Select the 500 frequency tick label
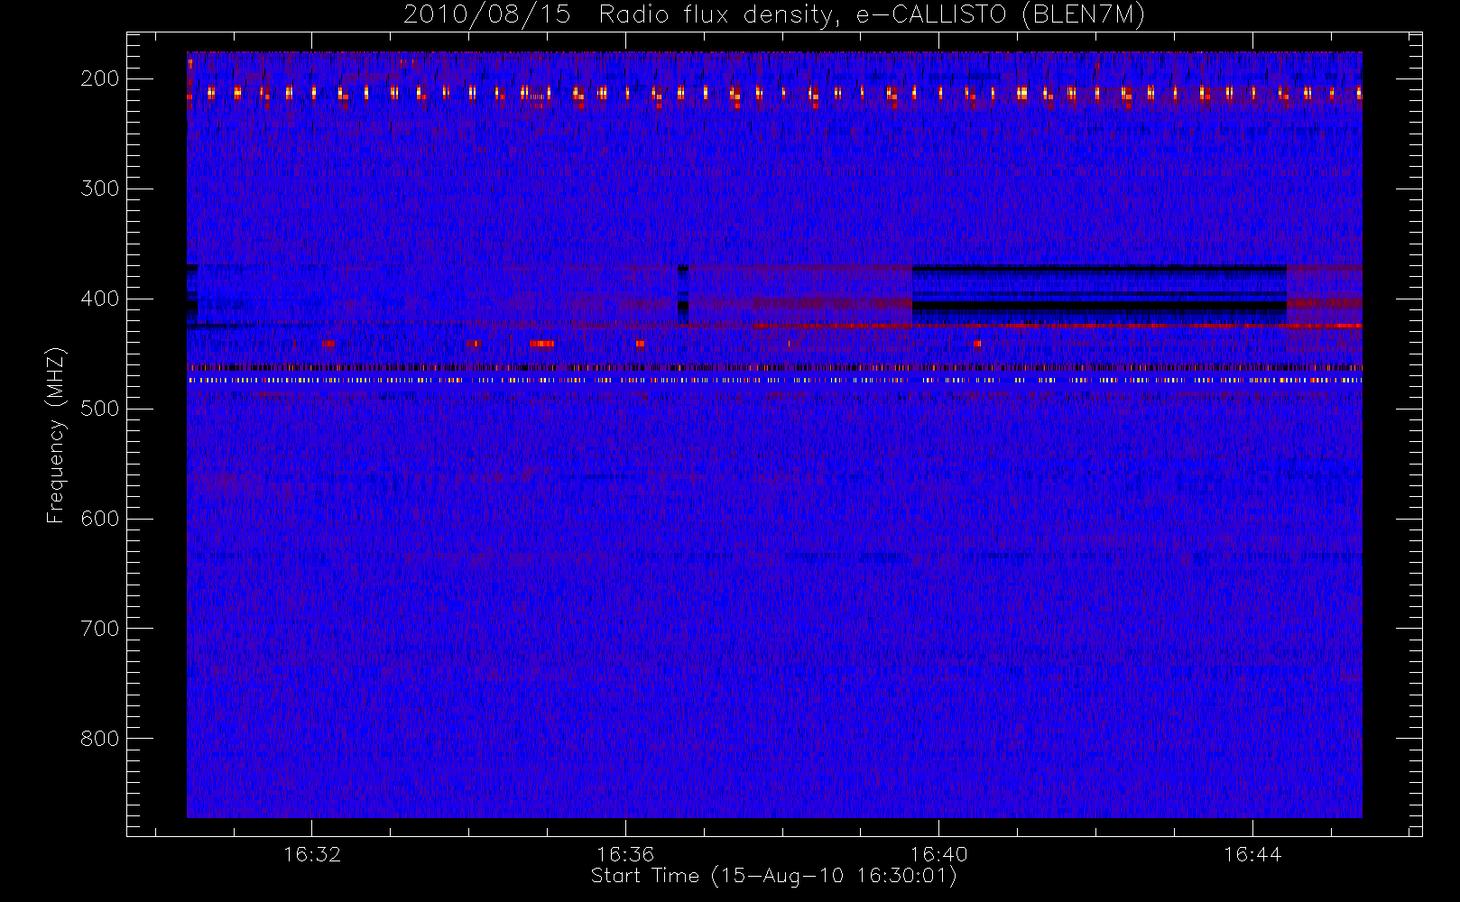 tap(100, 409)
